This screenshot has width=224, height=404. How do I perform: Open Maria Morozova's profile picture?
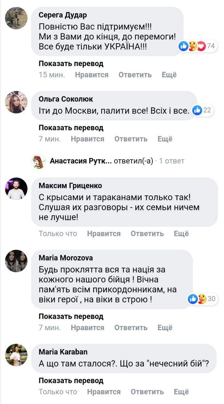click(x=16, y=261)
